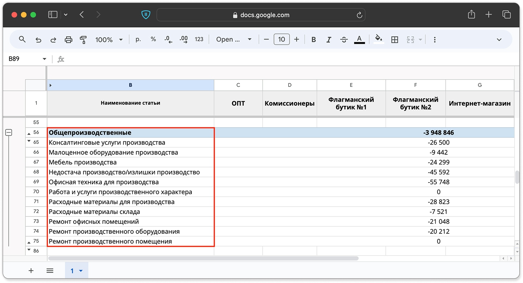Collapse the row group with minus button
The height and width of the screenshot is (283, 523).
(9, 133)
